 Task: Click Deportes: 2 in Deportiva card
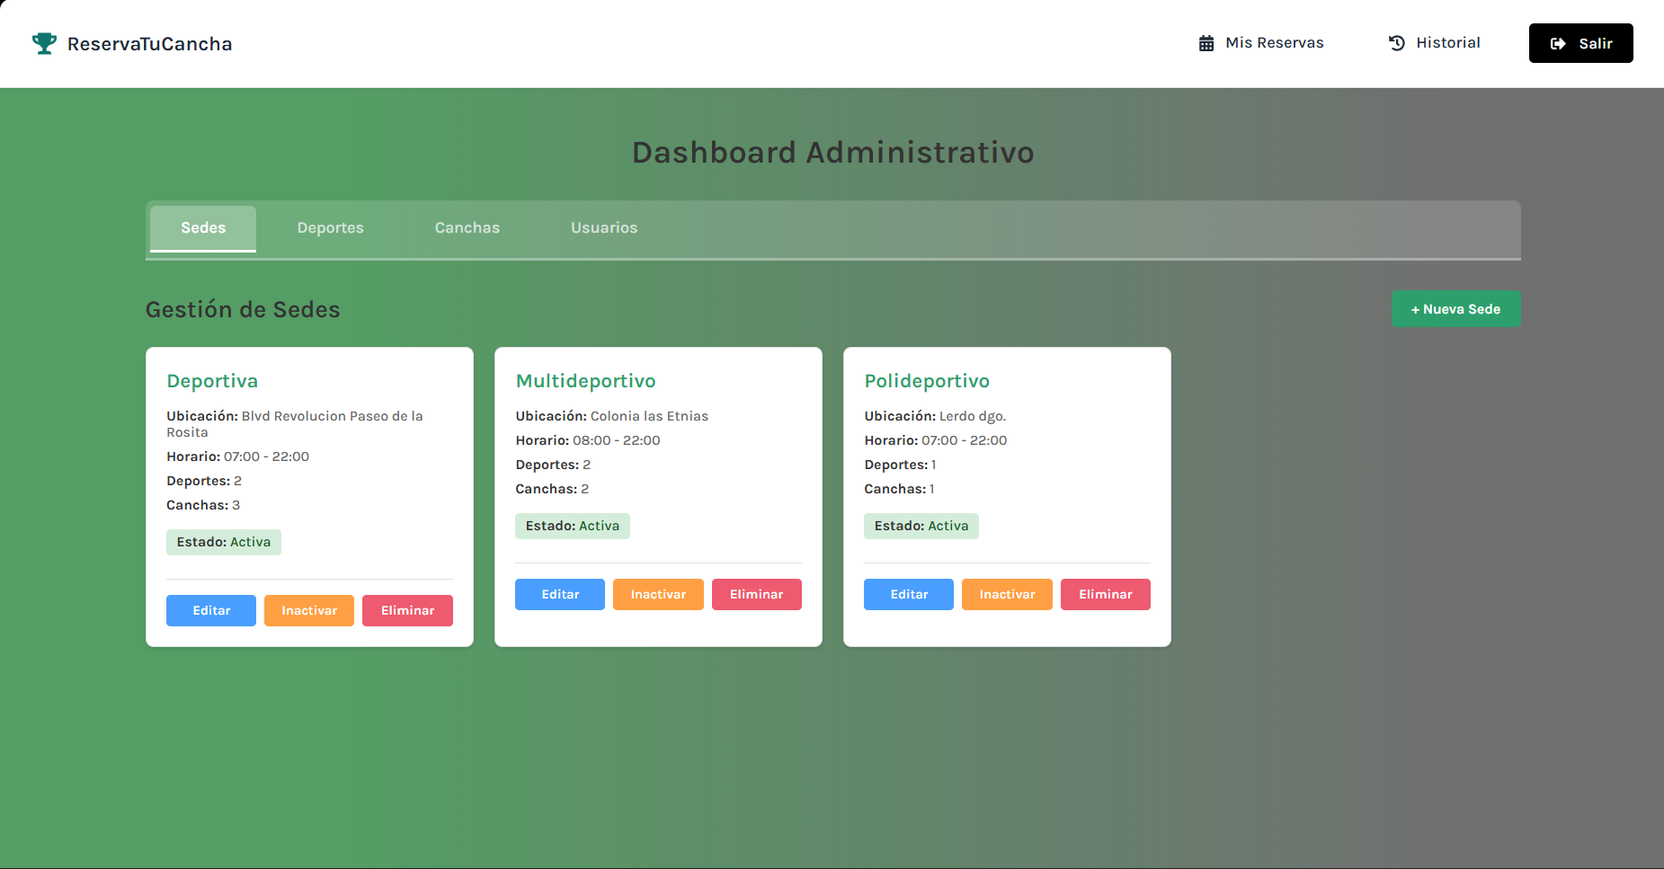coord(204,481)
